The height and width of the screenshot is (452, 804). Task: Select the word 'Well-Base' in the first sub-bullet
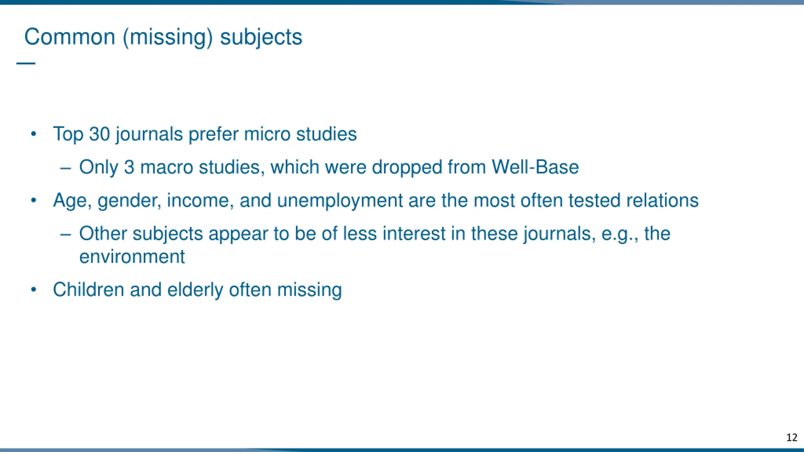click(535, 167)
